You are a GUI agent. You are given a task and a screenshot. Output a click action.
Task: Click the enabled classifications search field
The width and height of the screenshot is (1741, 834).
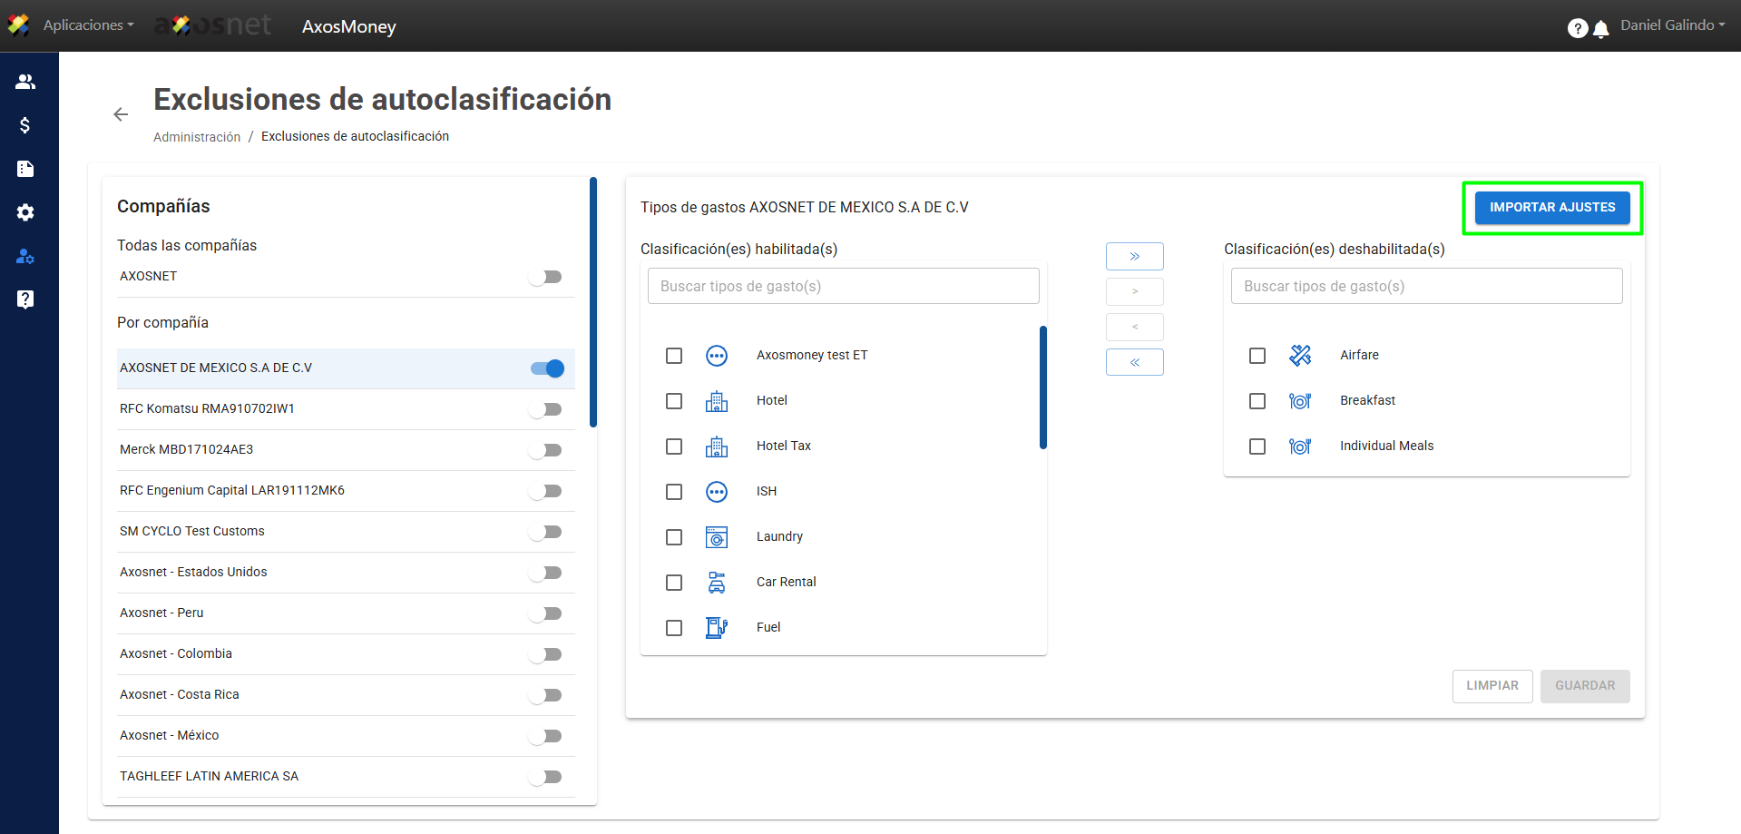[843, 287]
